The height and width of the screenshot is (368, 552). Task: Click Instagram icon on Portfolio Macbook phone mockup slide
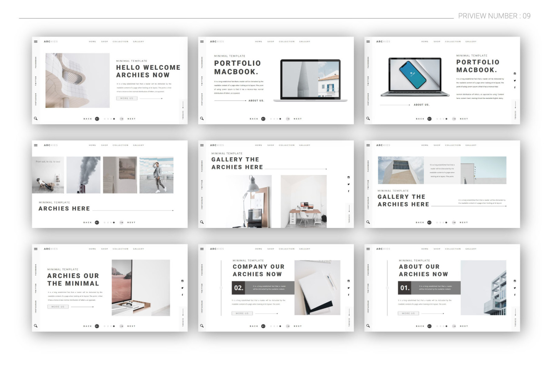pyautogui.click(x=515, y=73)
